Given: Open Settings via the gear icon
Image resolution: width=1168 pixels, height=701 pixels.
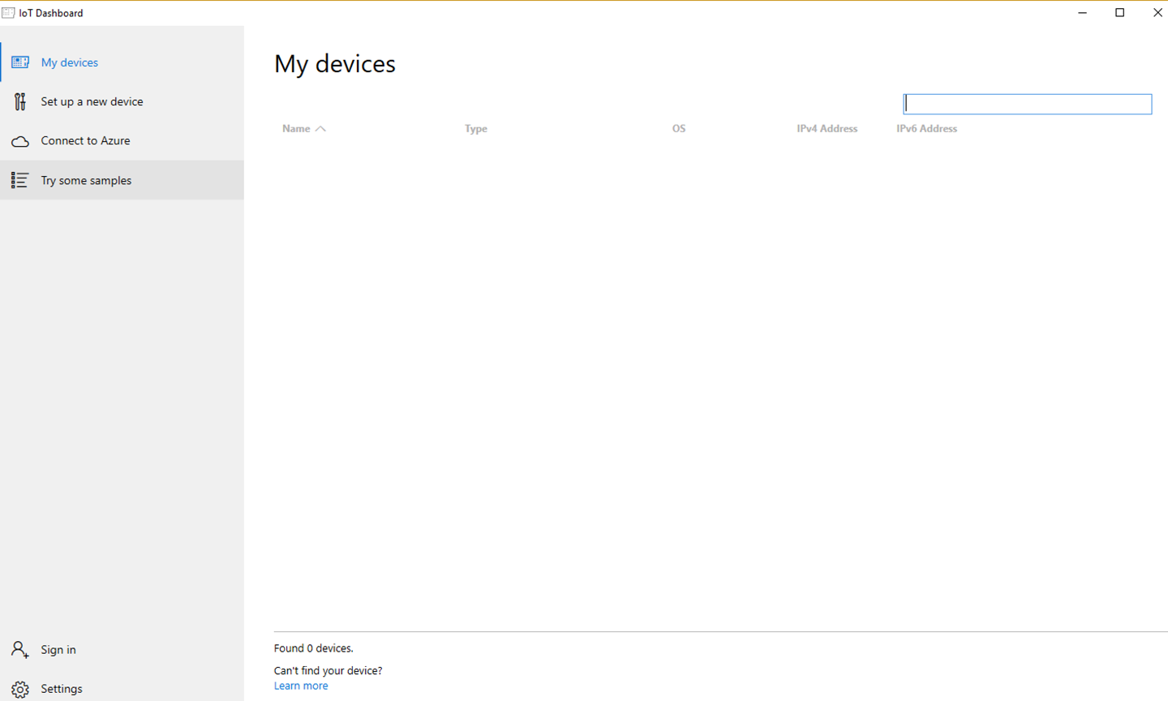Looking at the screenshot, I should tap(20, 689).
